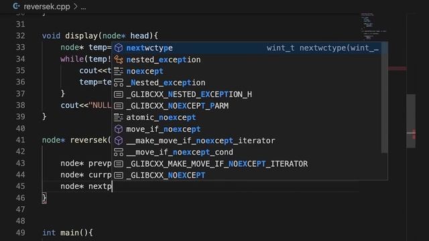
Task: Click line number 41
Action: tap(21, 140)
